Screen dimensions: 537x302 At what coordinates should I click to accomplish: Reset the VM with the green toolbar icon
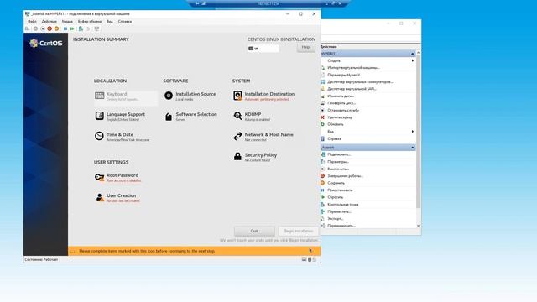click(x=72, y=29)
